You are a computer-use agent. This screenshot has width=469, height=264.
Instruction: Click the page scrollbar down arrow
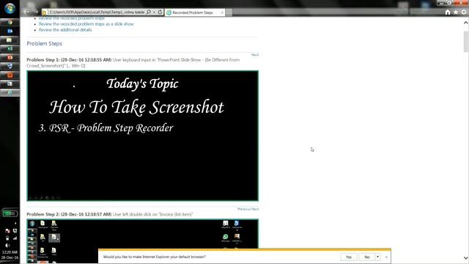466,257
